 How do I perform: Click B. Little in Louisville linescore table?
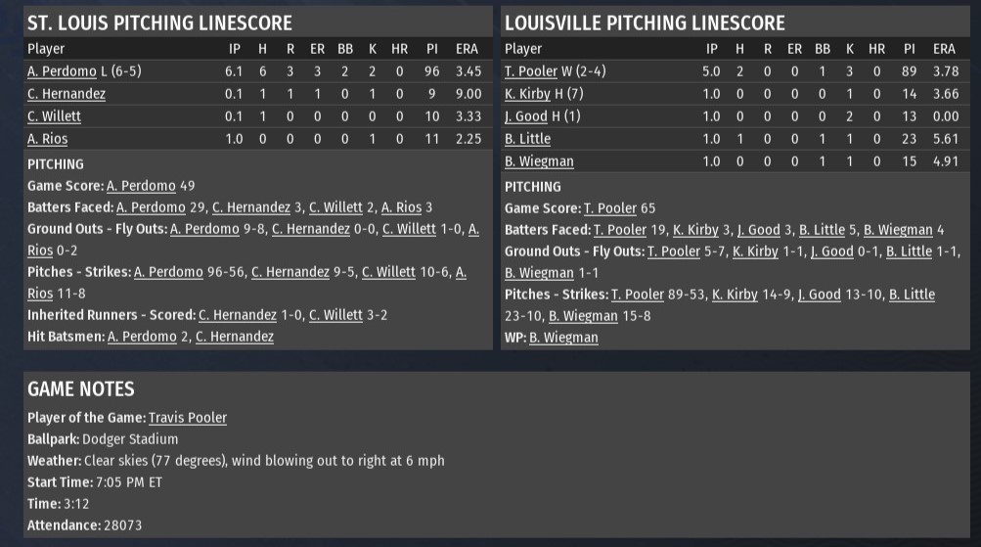527,139
